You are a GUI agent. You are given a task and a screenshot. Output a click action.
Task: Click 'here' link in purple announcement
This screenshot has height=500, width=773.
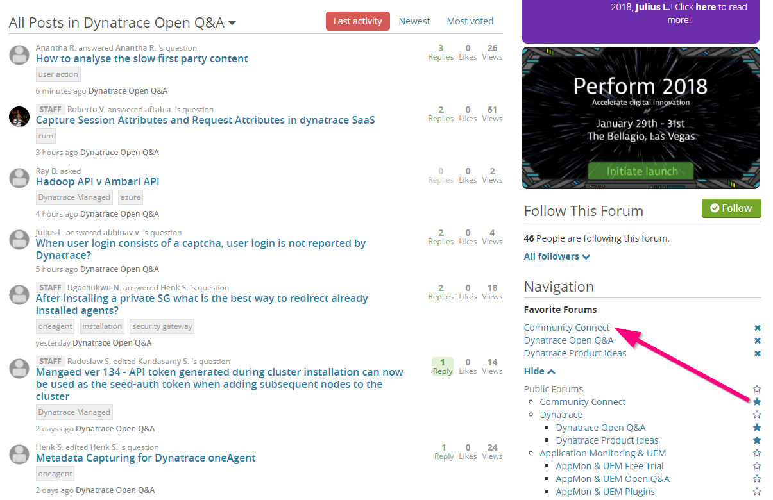click(706, 7)
